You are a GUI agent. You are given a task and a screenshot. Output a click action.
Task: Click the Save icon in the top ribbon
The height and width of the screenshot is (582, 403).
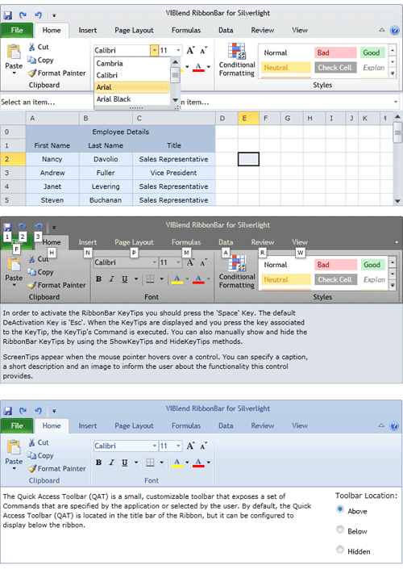click(x=7, y=15)
